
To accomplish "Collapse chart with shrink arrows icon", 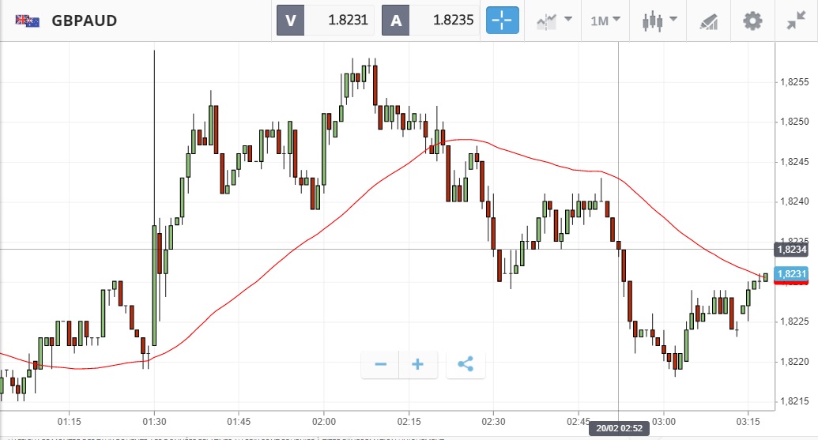I will tap(796, 21).
